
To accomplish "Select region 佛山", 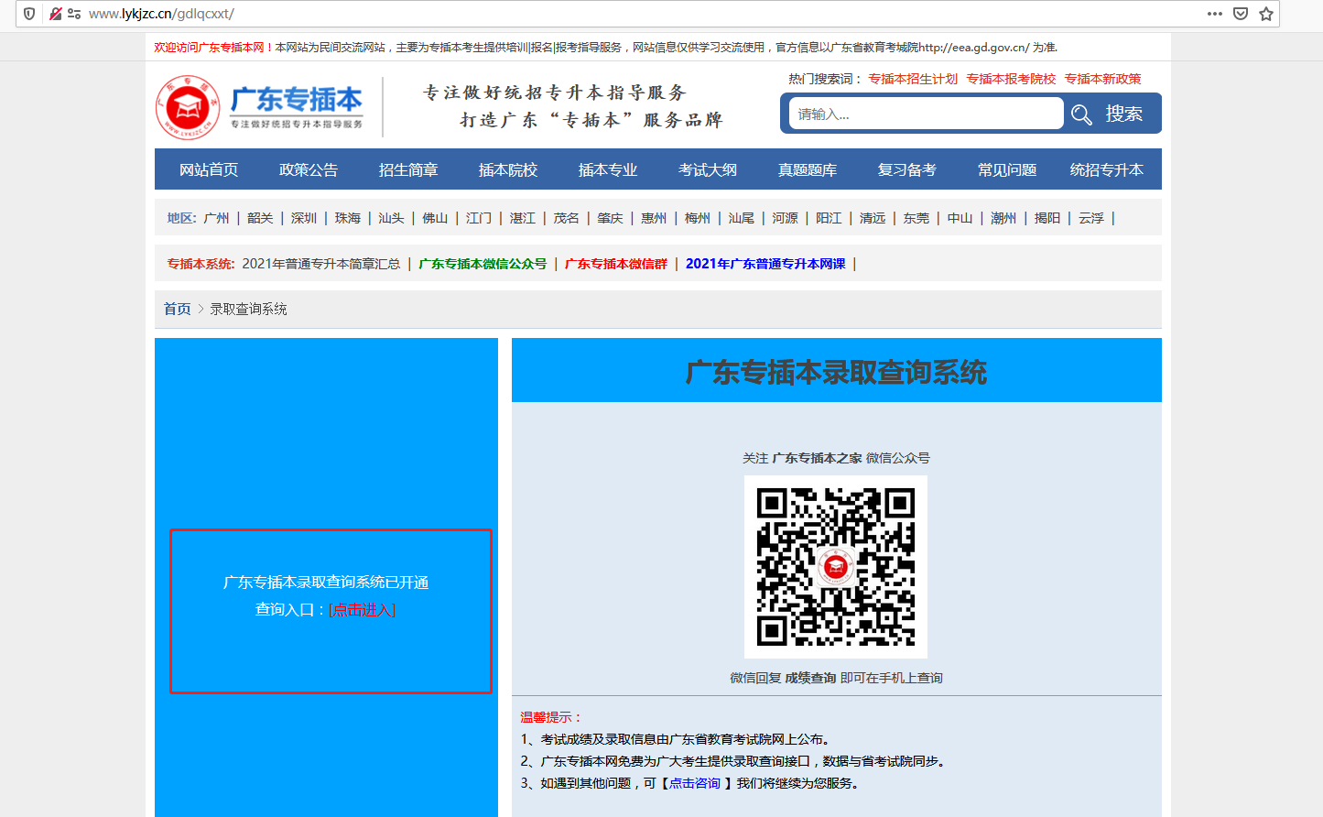I will [x=435, y=218].
